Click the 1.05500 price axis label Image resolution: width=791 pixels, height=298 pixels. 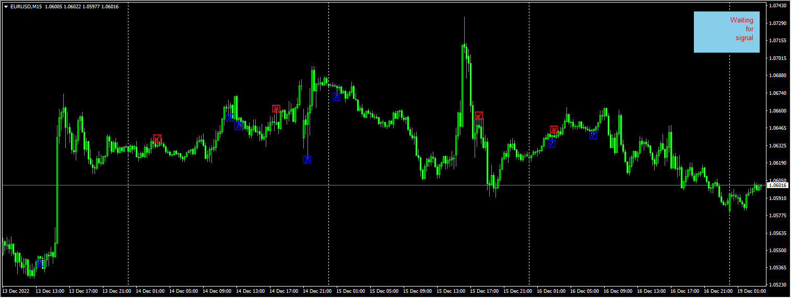click(x=778, y=250)
